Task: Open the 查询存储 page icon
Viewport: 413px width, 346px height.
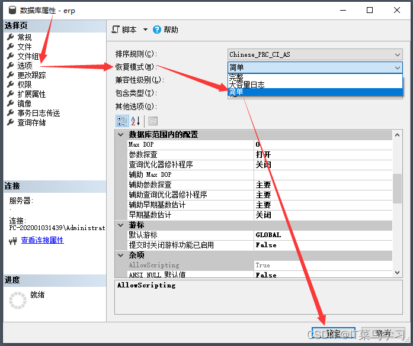Action: (x=10, y=122)
